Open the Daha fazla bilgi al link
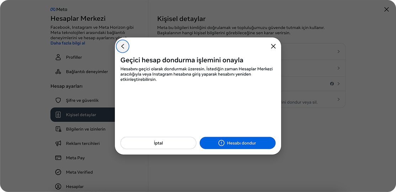Viewport: 396px width, 192px height. 68,43
